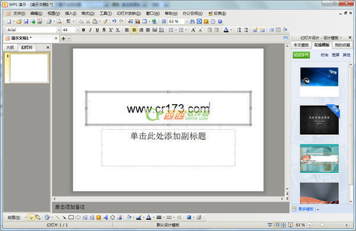Screen dimensions: 356x231
Task: Toggle italic formatting
Action: pos(90,30)
